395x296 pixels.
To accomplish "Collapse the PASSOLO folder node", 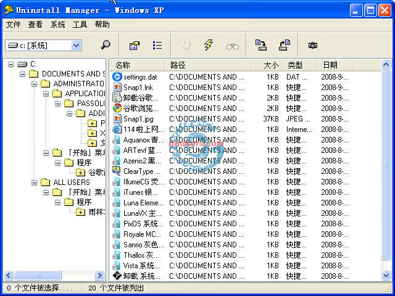I will (x=57, y=104).
